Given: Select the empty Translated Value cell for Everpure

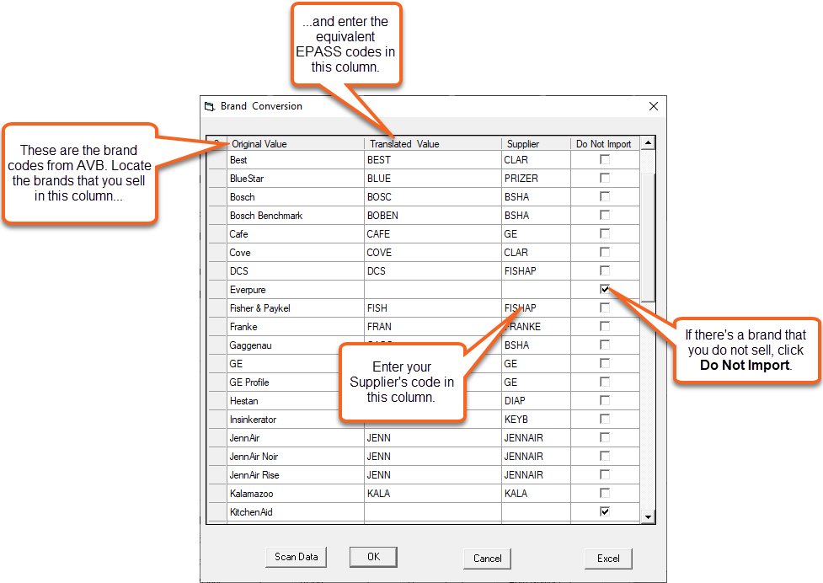Looking at the screenshot, I should pos(432,290).
